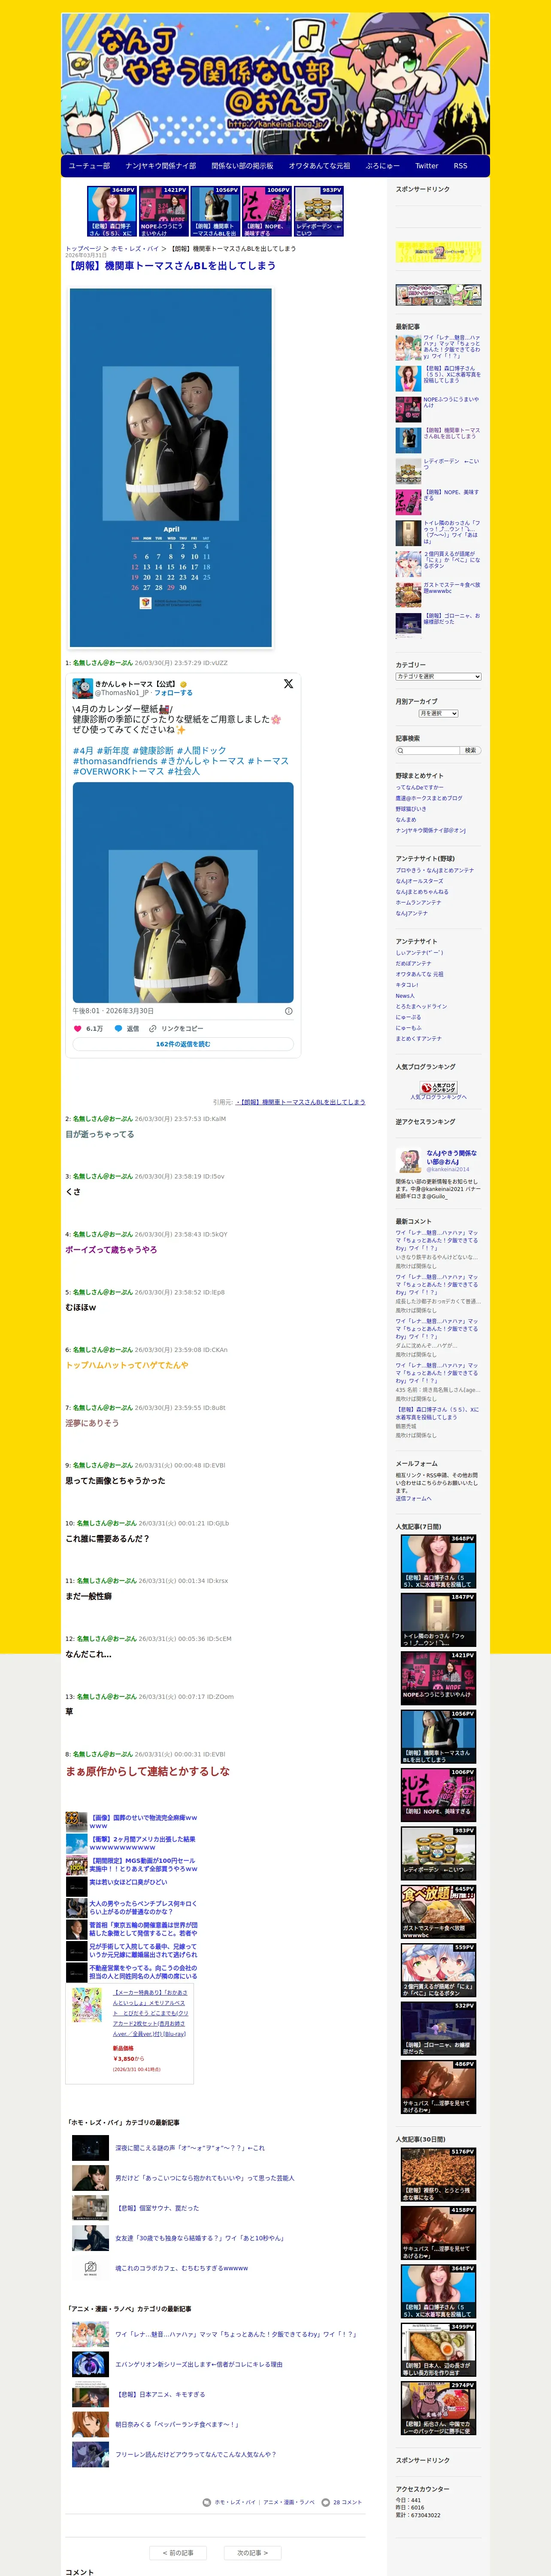Open 鷹速@ホークスまとめブログ sidebar link

point(429,798)
